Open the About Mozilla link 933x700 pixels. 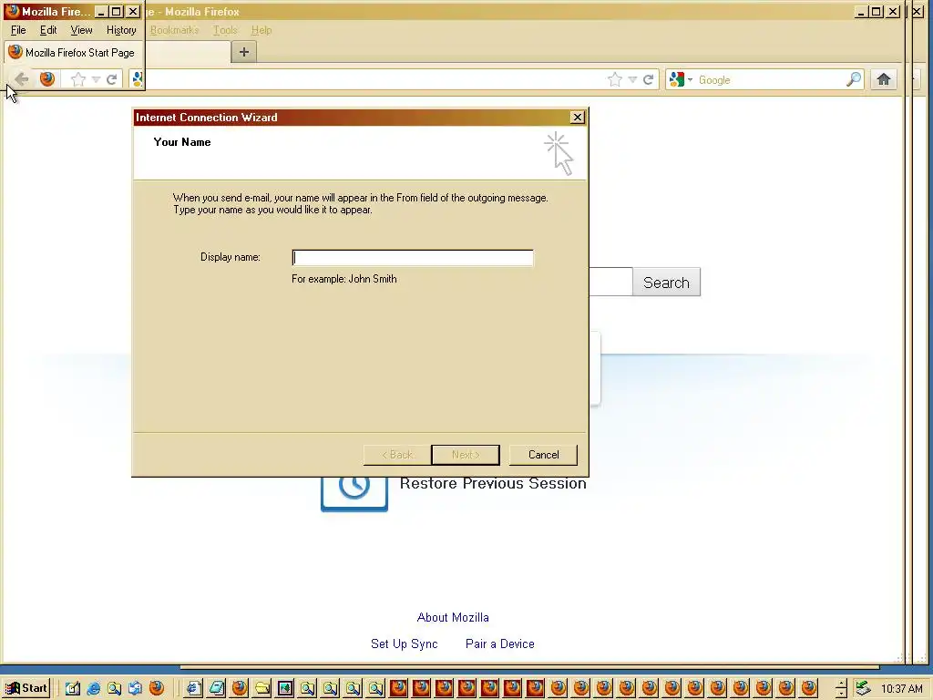tap(453, 617)
